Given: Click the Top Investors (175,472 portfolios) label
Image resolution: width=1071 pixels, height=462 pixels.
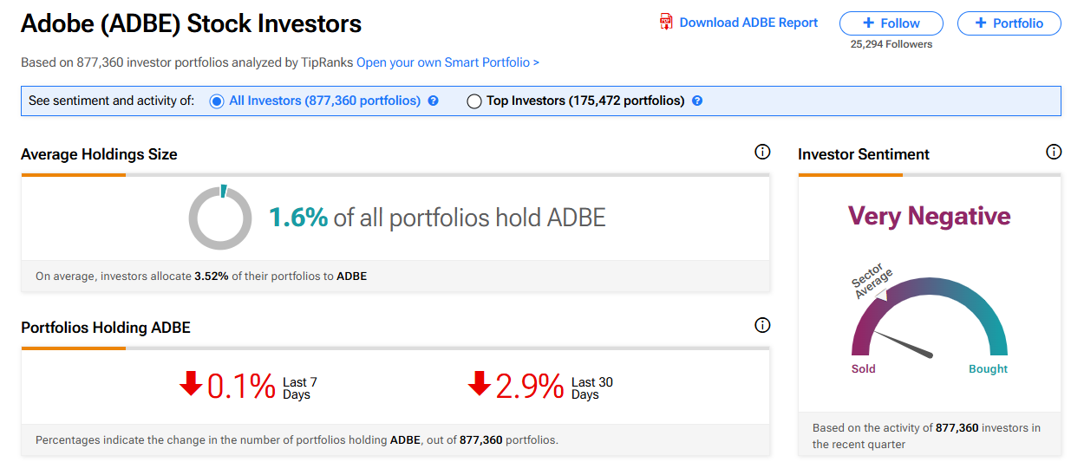Looking at the screenshot, I should tap(585, 101).
